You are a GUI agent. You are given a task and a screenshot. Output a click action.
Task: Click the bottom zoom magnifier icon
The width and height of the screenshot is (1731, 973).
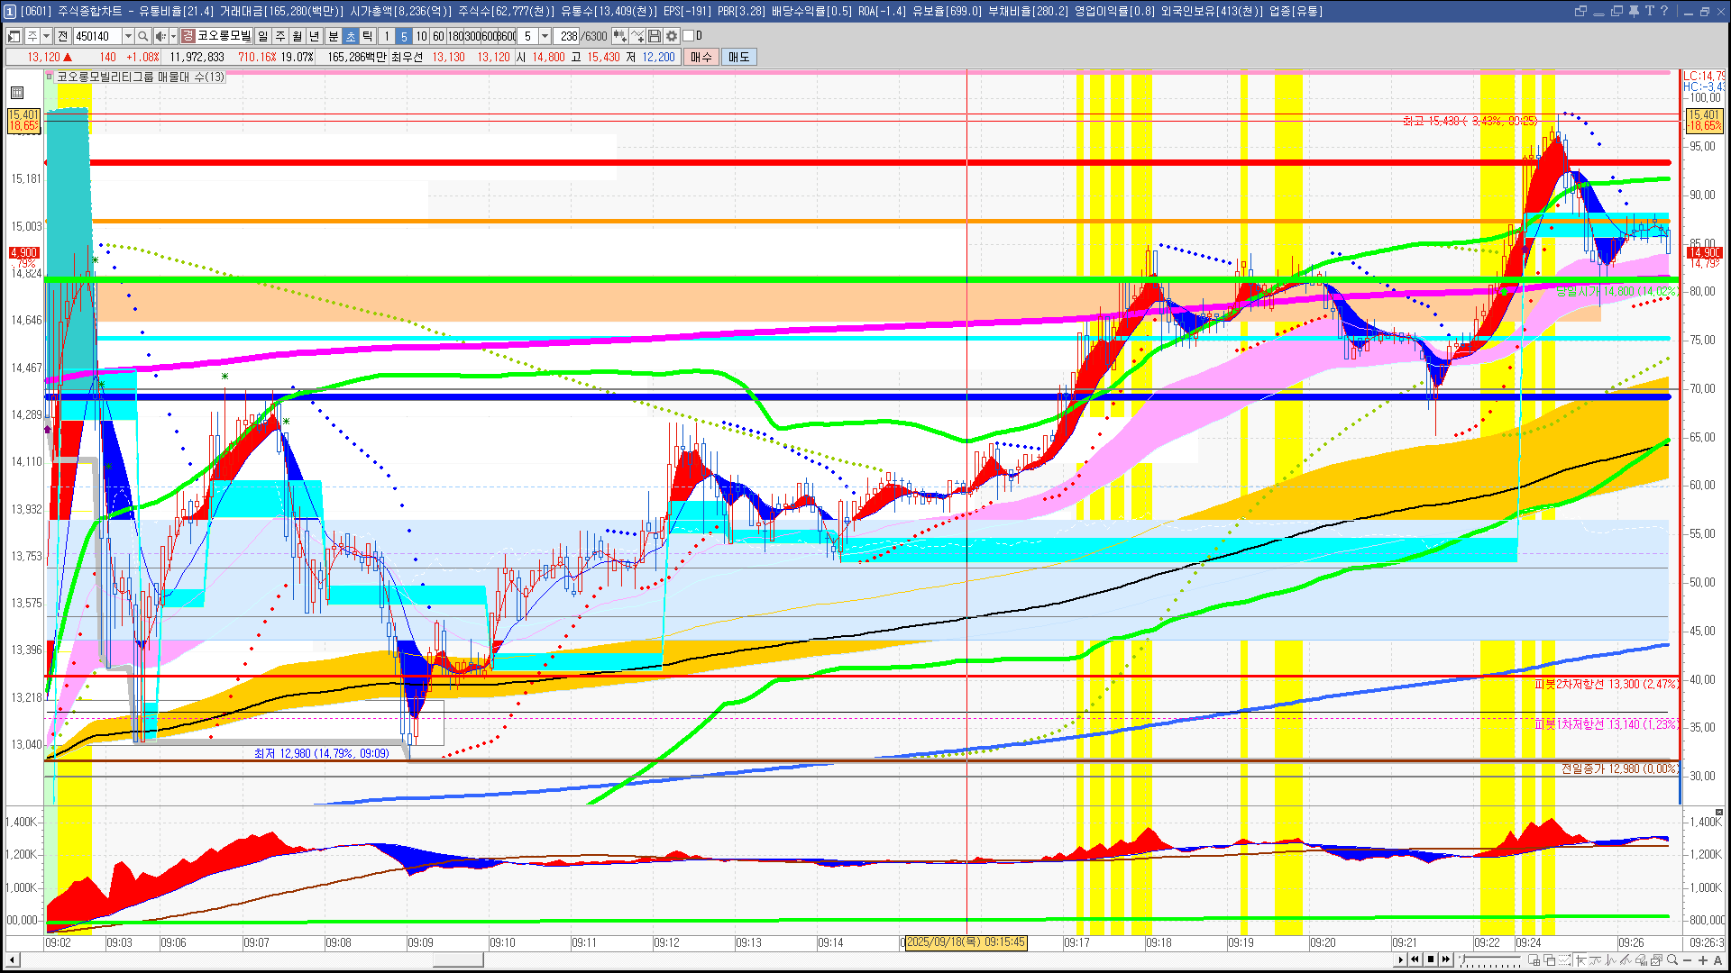coord(1672,960)
